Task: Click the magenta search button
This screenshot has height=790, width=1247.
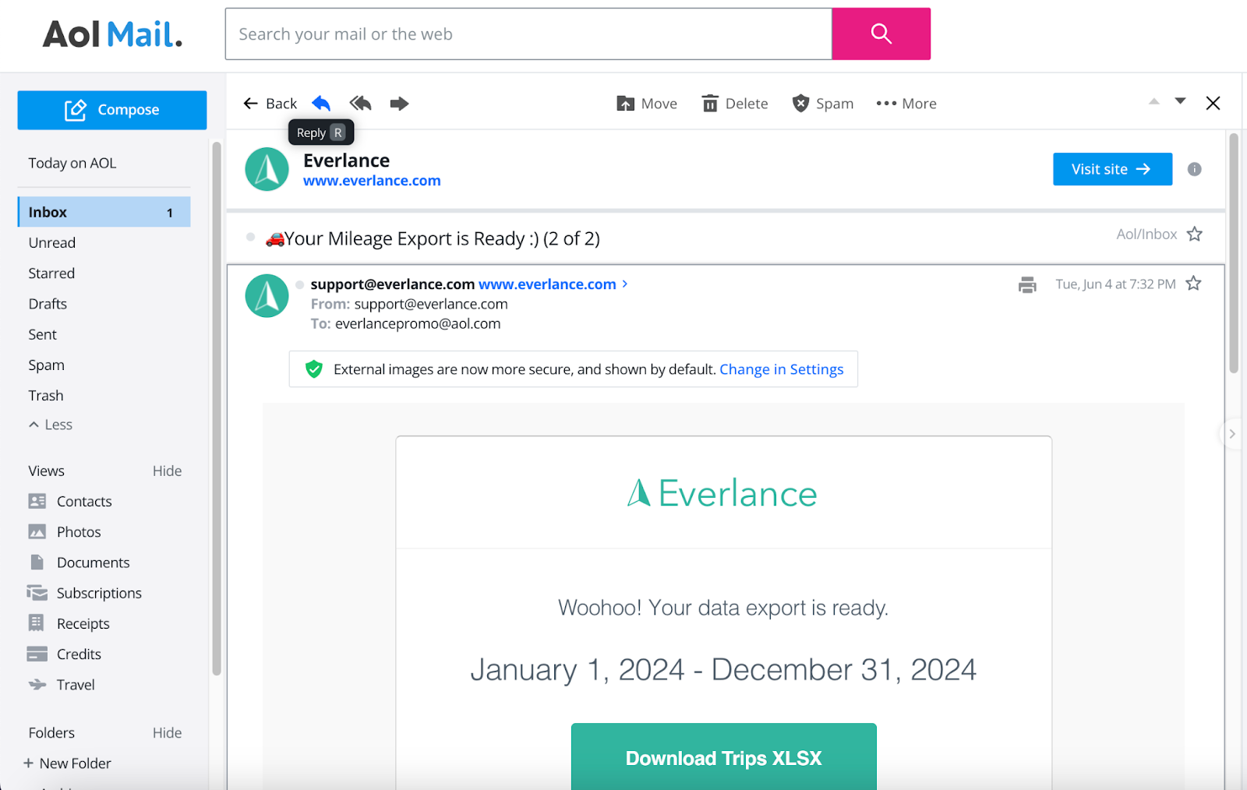Action: pyautogui.click(x=881, y=34)
